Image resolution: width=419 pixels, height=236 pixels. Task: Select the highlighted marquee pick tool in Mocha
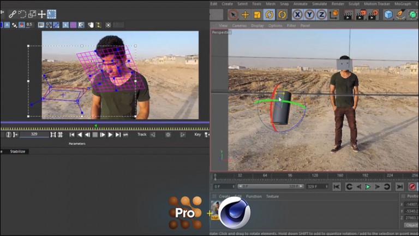(x=52, y=14)
